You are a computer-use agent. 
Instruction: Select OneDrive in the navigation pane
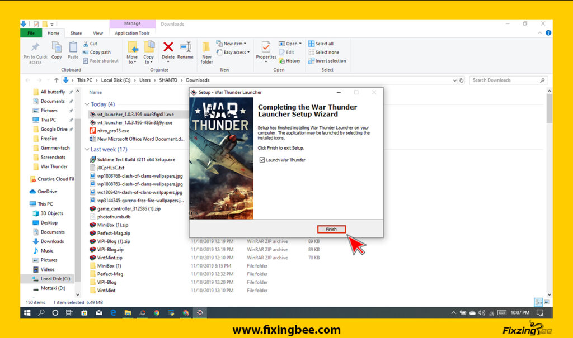coord(47,191)
